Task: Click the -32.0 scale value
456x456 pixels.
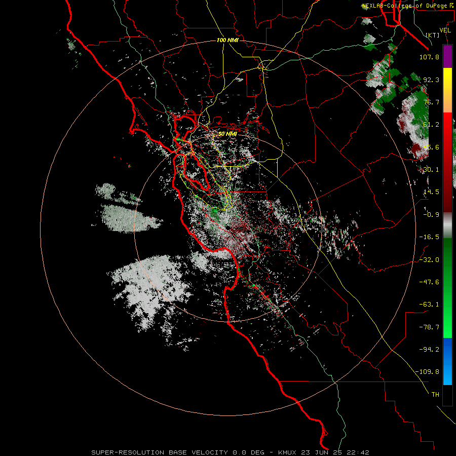Action: click(x=429, y=260)
